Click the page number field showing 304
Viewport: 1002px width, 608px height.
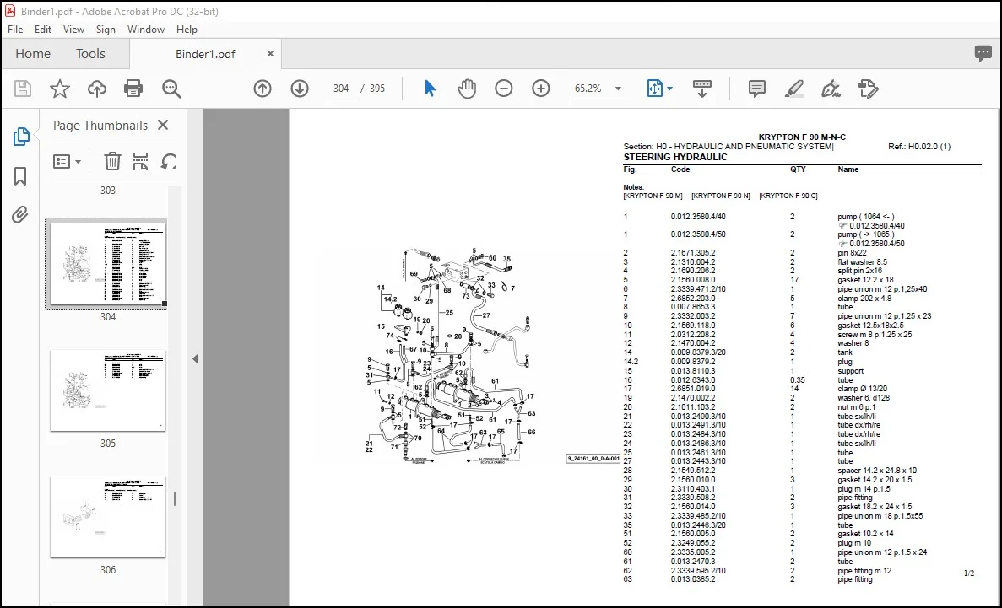click(341, 89)
